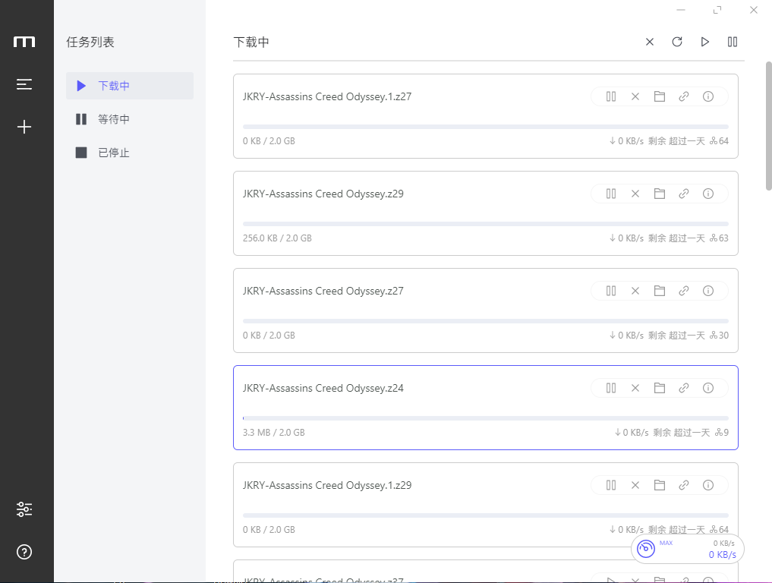This screenshot has height=583, width=772.
Task: Refresh the task list in header
Action: coord(677,42)
